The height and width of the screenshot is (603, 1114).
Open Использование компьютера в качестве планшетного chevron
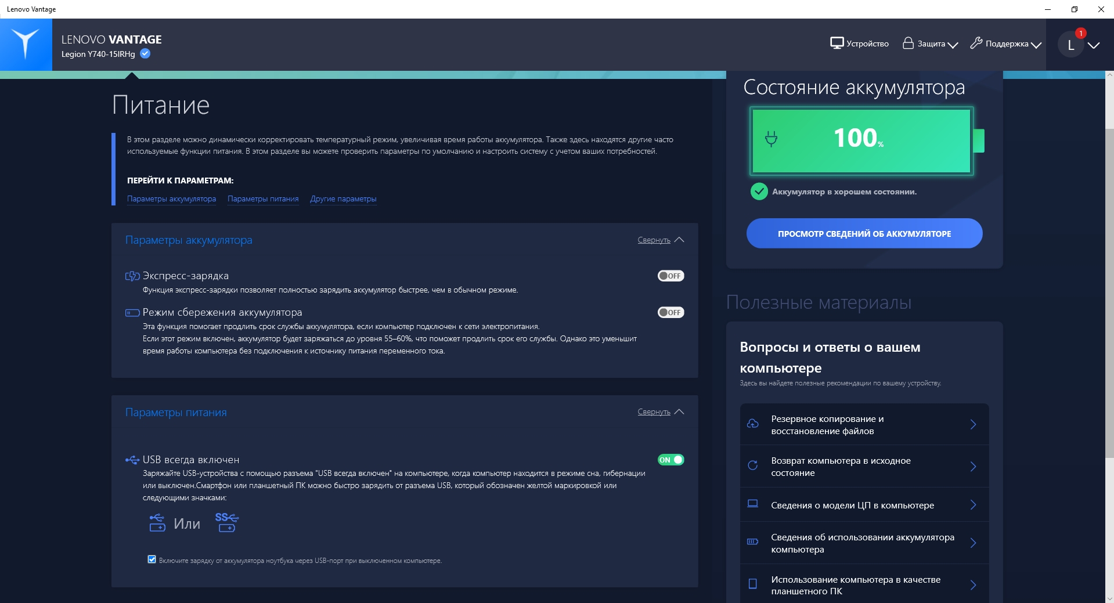(x=974, y=585)
